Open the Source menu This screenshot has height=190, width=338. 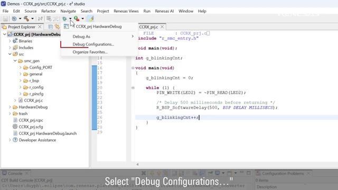click(x=31, y=11)
